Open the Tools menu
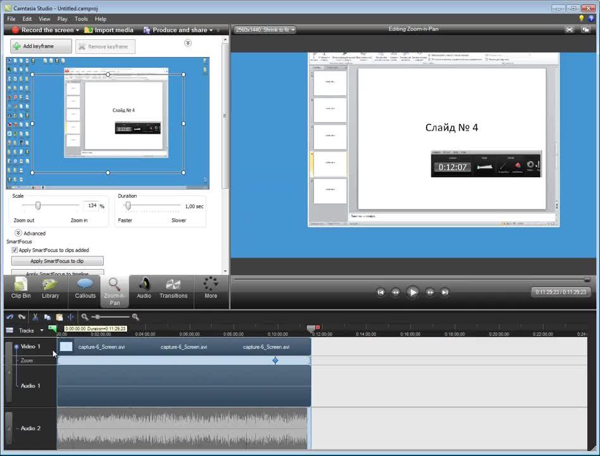Image resolution: width=600 pixels, height=456 pixels. click(82, 19)
